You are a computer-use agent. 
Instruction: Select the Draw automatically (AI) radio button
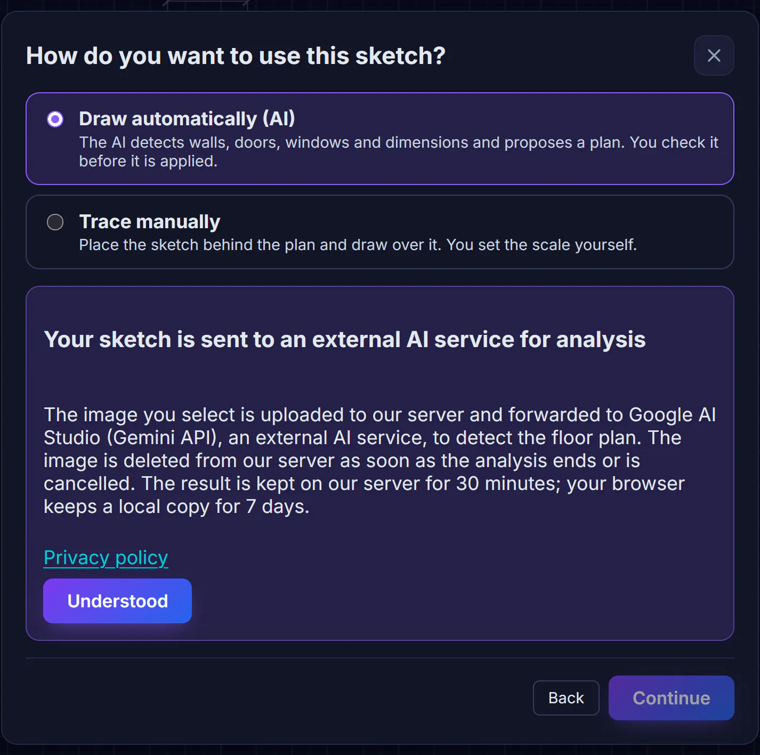[55, 119]
